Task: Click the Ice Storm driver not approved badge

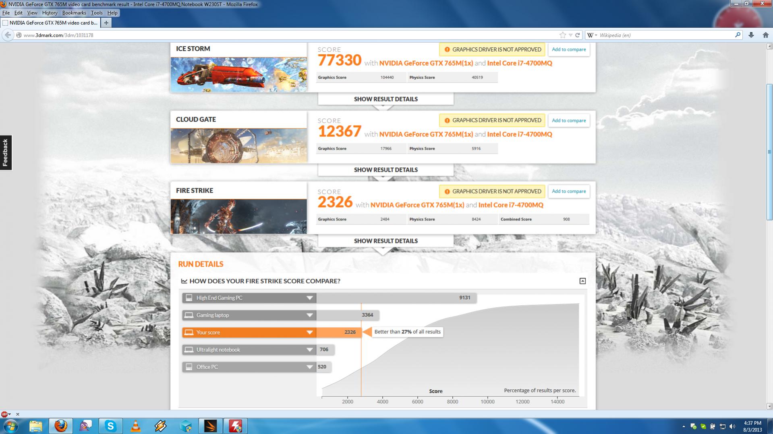Action: click(x=492, y=49)
